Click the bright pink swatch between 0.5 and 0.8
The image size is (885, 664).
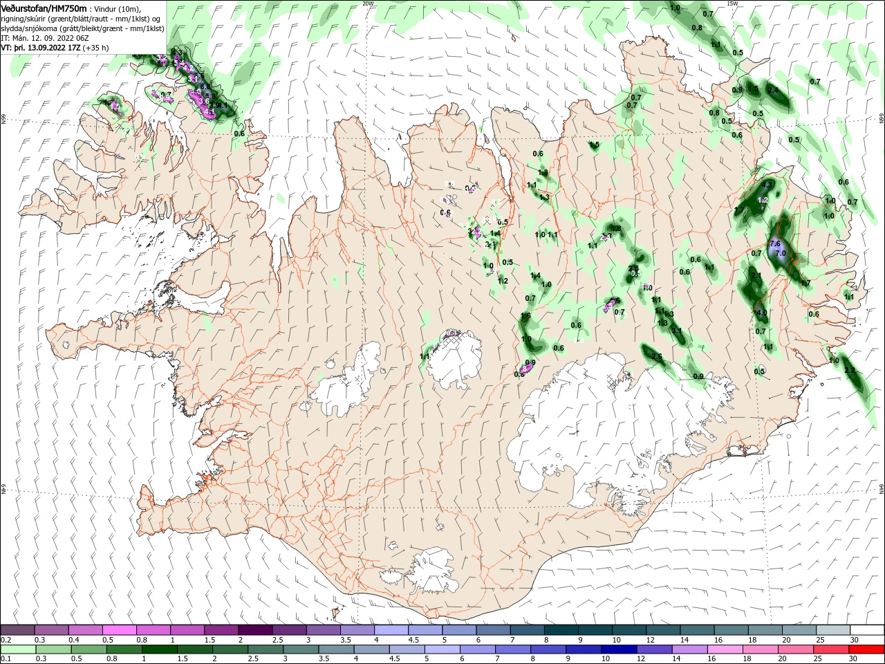point(120,629)
